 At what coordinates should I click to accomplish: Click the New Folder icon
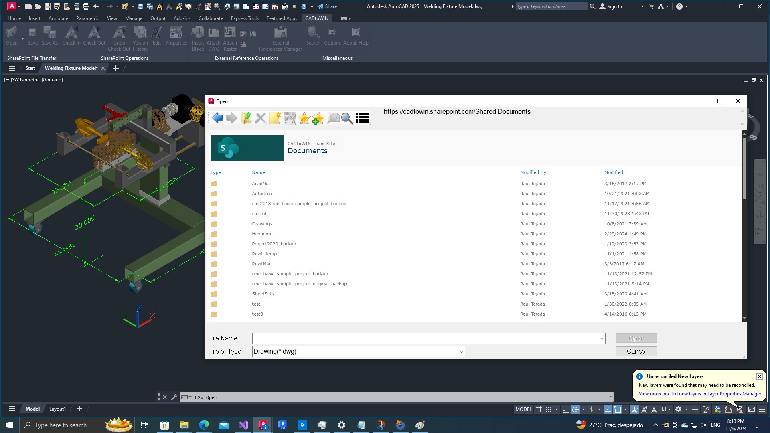[275, 118]
